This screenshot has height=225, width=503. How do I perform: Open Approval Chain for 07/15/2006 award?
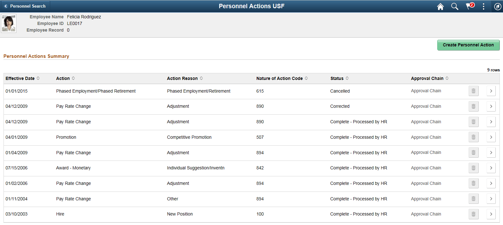click(x=426, y=168)
